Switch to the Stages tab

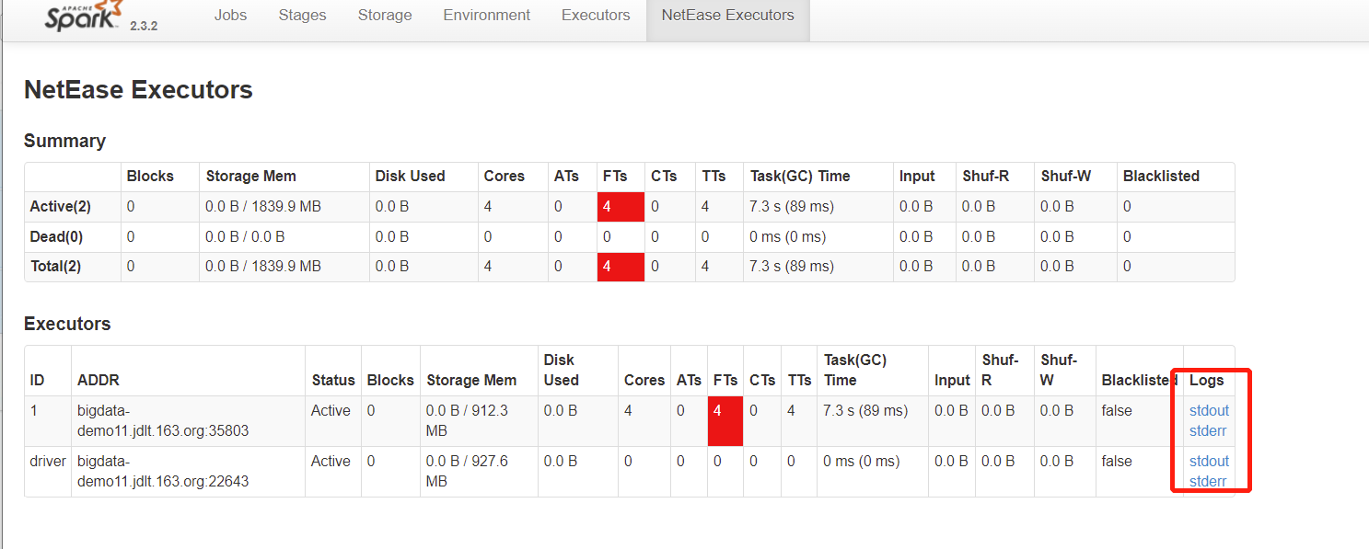pos(300,16)
